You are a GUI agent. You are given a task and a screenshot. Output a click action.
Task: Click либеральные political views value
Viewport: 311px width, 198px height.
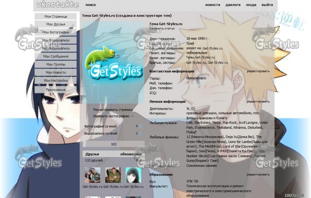tap(197, 53)
